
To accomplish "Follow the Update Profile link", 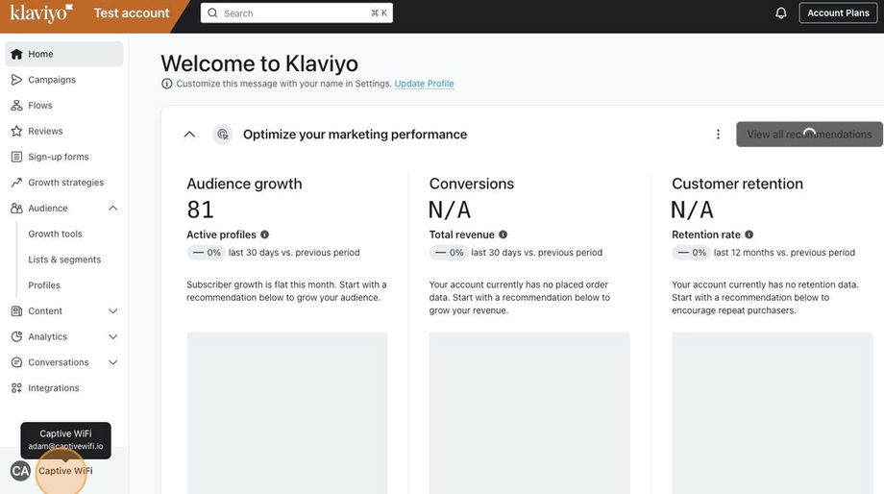I will (x=424, y=84).
